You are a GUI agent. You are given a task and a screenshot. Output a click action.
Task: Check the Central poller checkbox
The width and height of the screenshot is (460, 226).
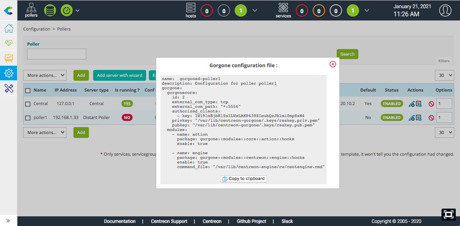tap(28, 104)
